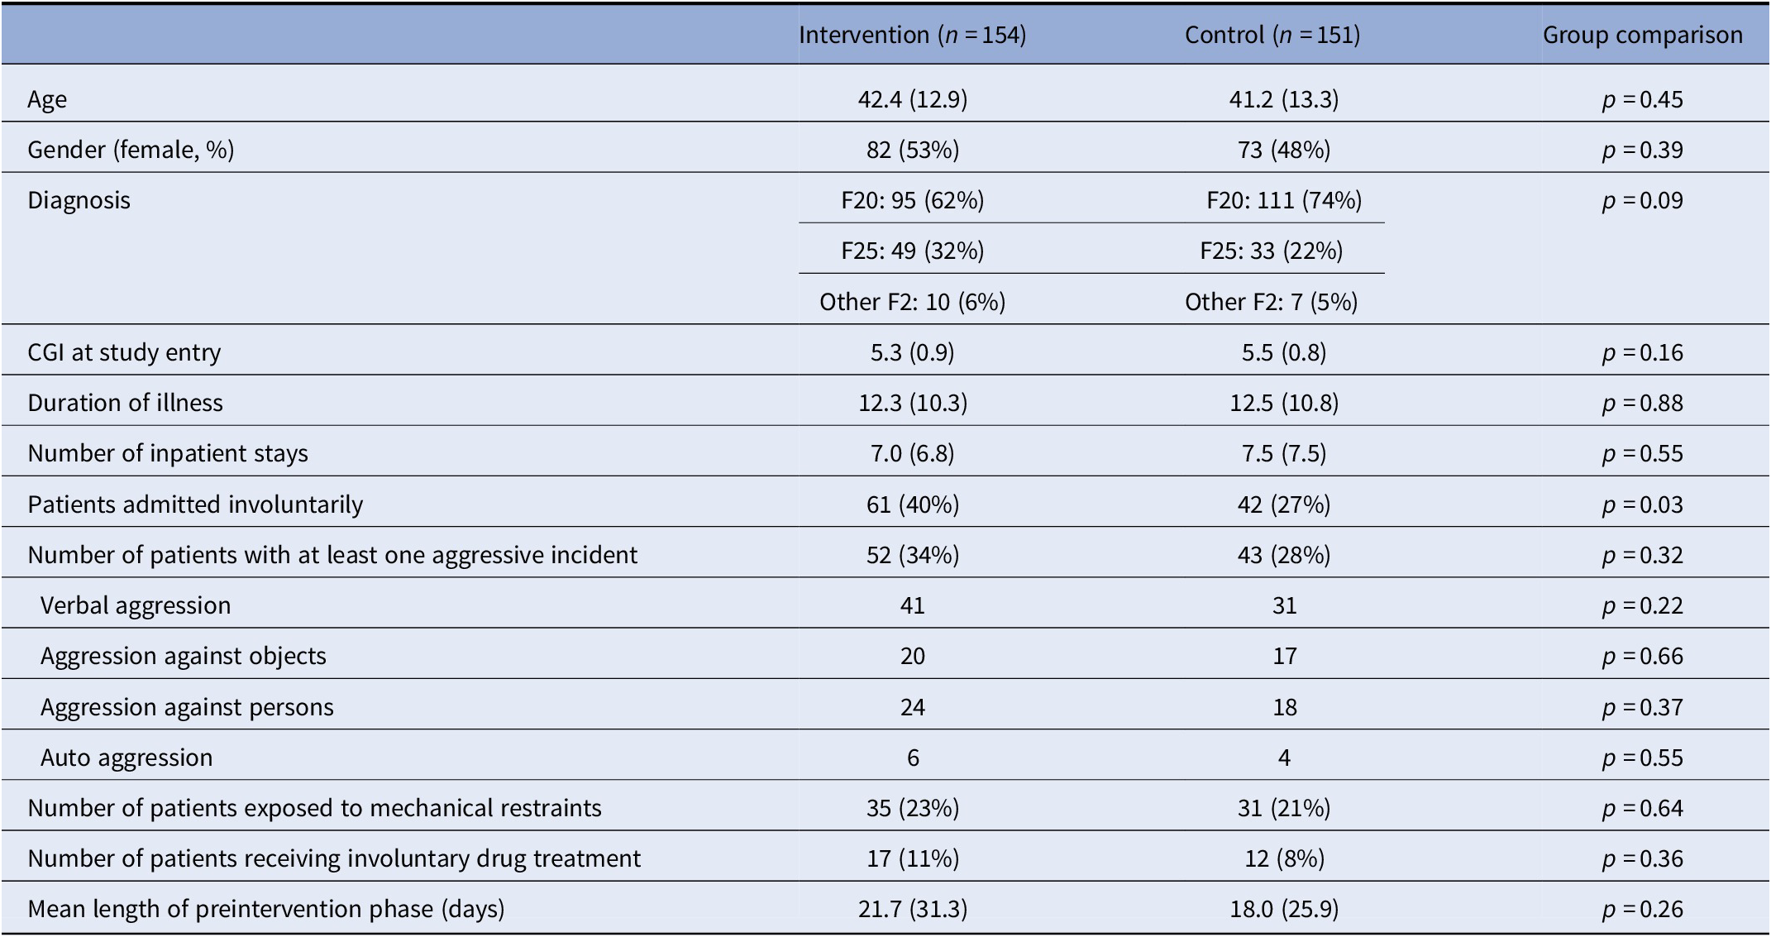
Task: Click the Intervention (n = 154) column header
Action: (912, 35)
